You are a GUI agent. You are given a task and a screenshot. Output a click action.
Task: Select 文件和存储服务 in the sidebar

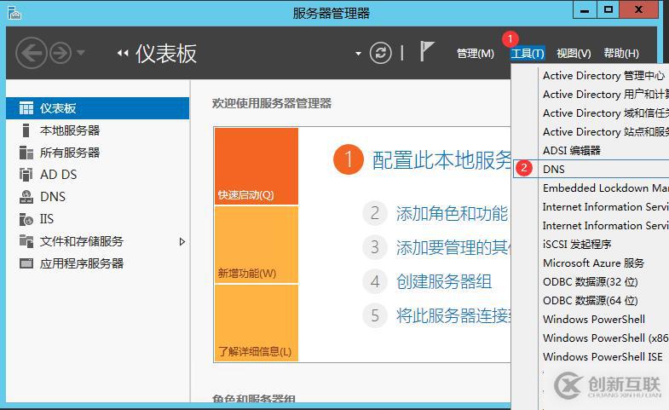click(98, 241)
